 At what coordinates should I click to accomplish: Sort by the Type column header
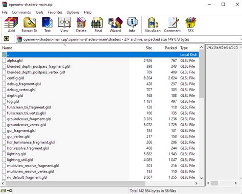point(188,48)
